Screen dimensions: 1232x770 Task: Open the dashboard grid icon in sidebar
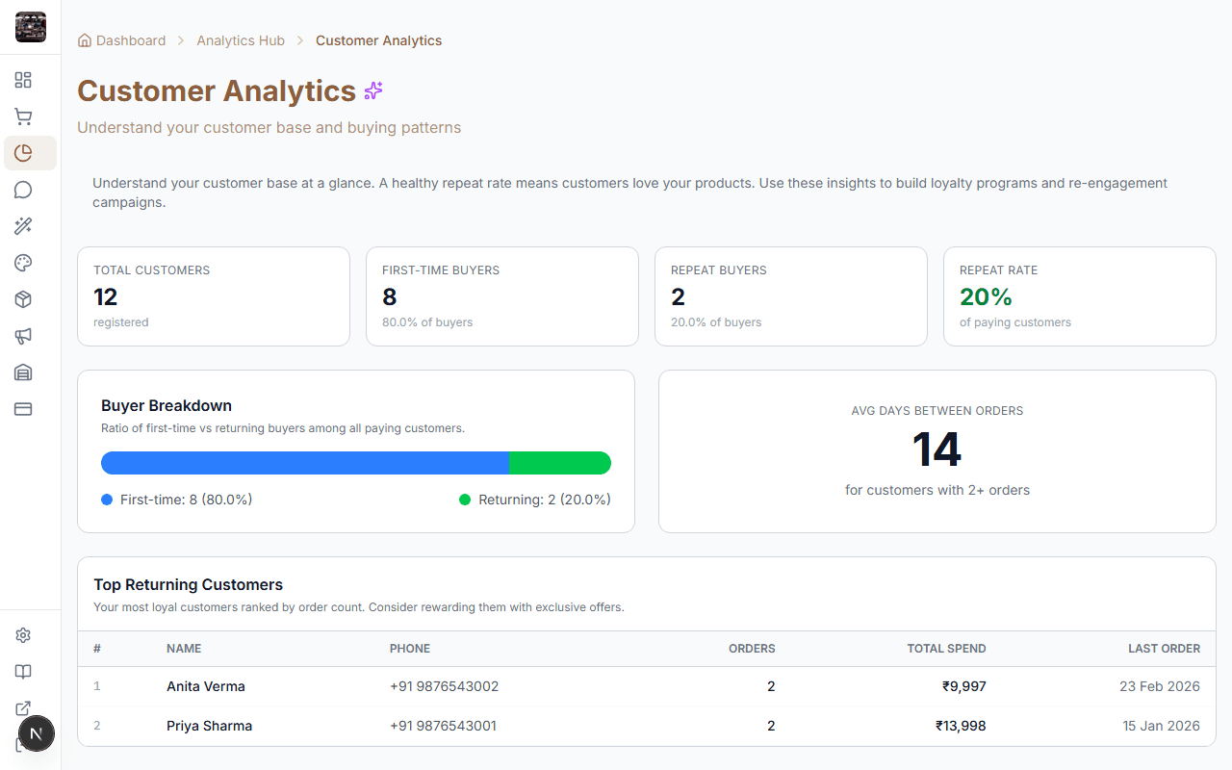23,80
